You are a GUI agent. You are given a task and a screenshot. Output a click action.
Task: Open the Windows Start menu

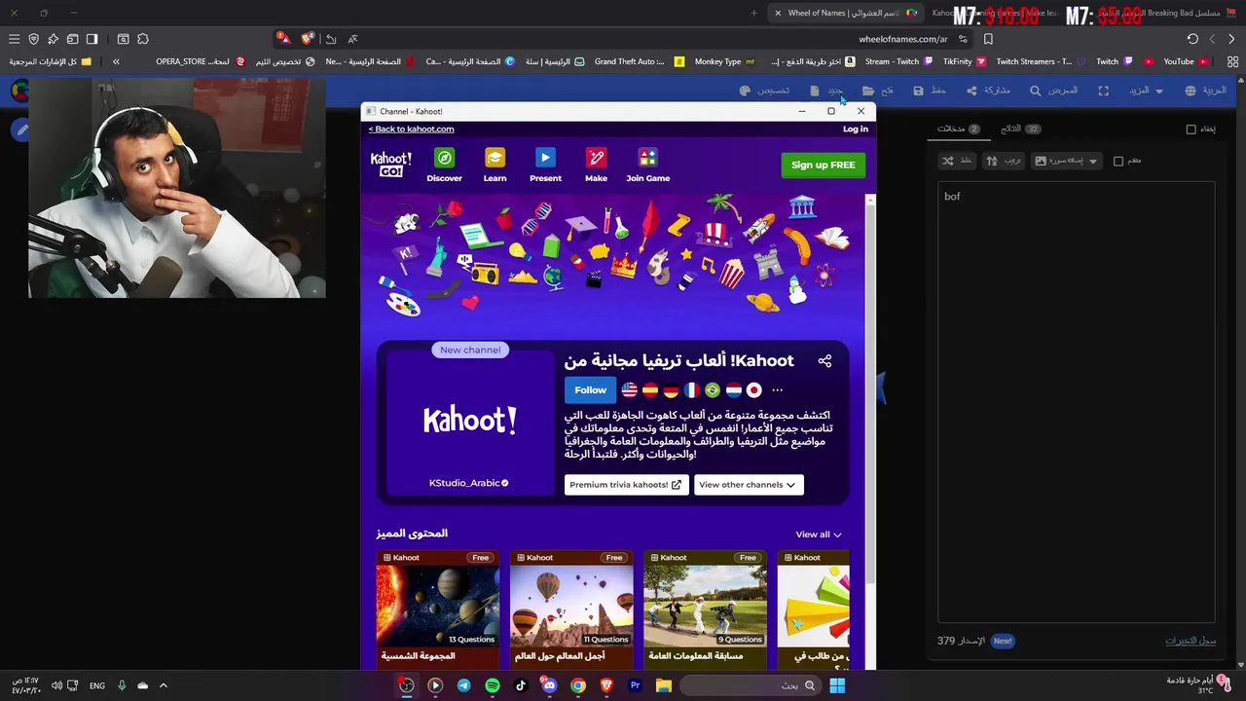(837, 685)
